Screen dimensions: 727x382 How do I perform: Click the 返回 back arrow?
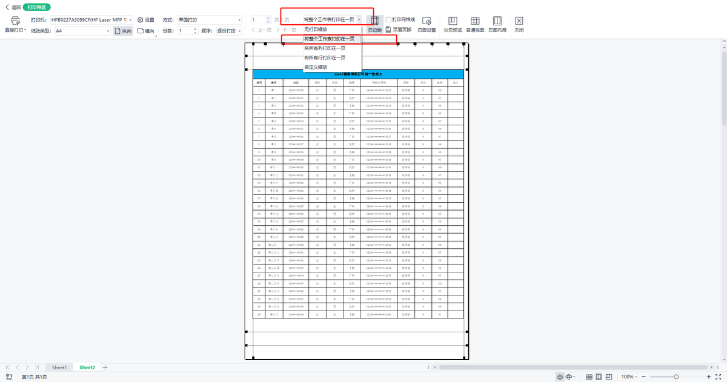pos(7,7)
